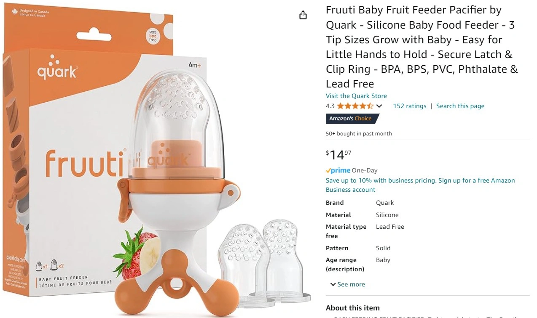This screenshot has height=318, width=537.
Task: Open the star rating breakdown chevron
Action: pos(379,106)
